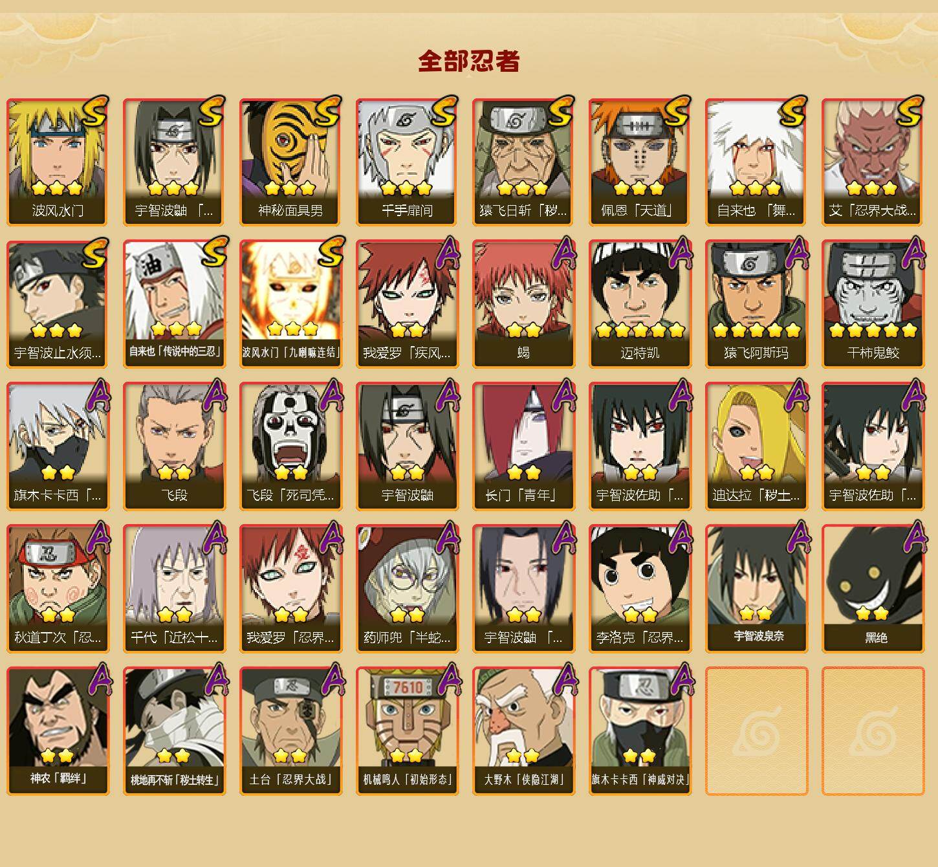Image resolution: width=938 pixels, height=867 pixels.
Task: Open the 神秘面具男 character card
Action: 291,162
